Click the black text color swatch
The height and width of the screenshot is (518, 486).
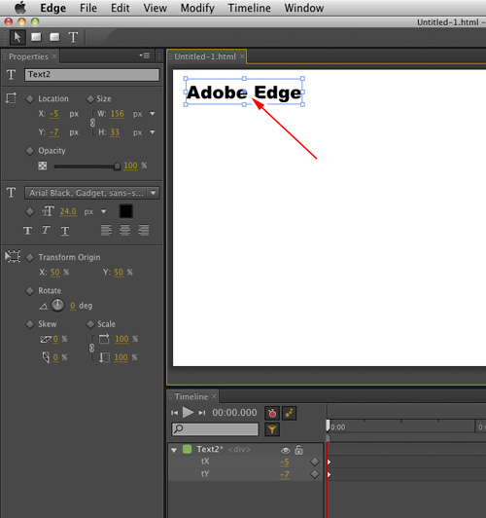click(126, 211)
